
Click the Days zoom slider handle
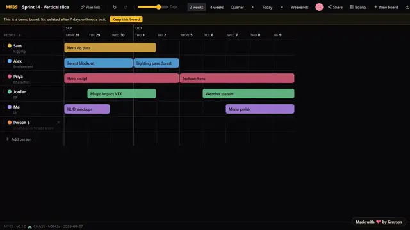pos(158,7)
